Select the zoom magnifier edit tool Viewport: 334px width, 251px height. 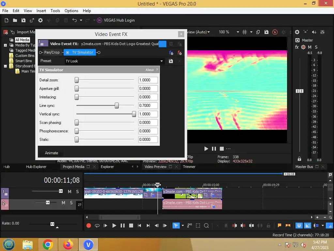coord(206,226)
